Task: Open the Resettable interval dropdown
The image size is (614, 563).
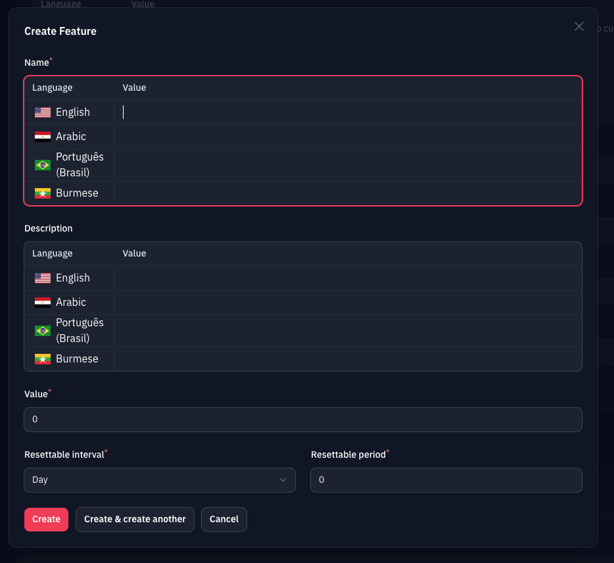Action: coord(159,480)
